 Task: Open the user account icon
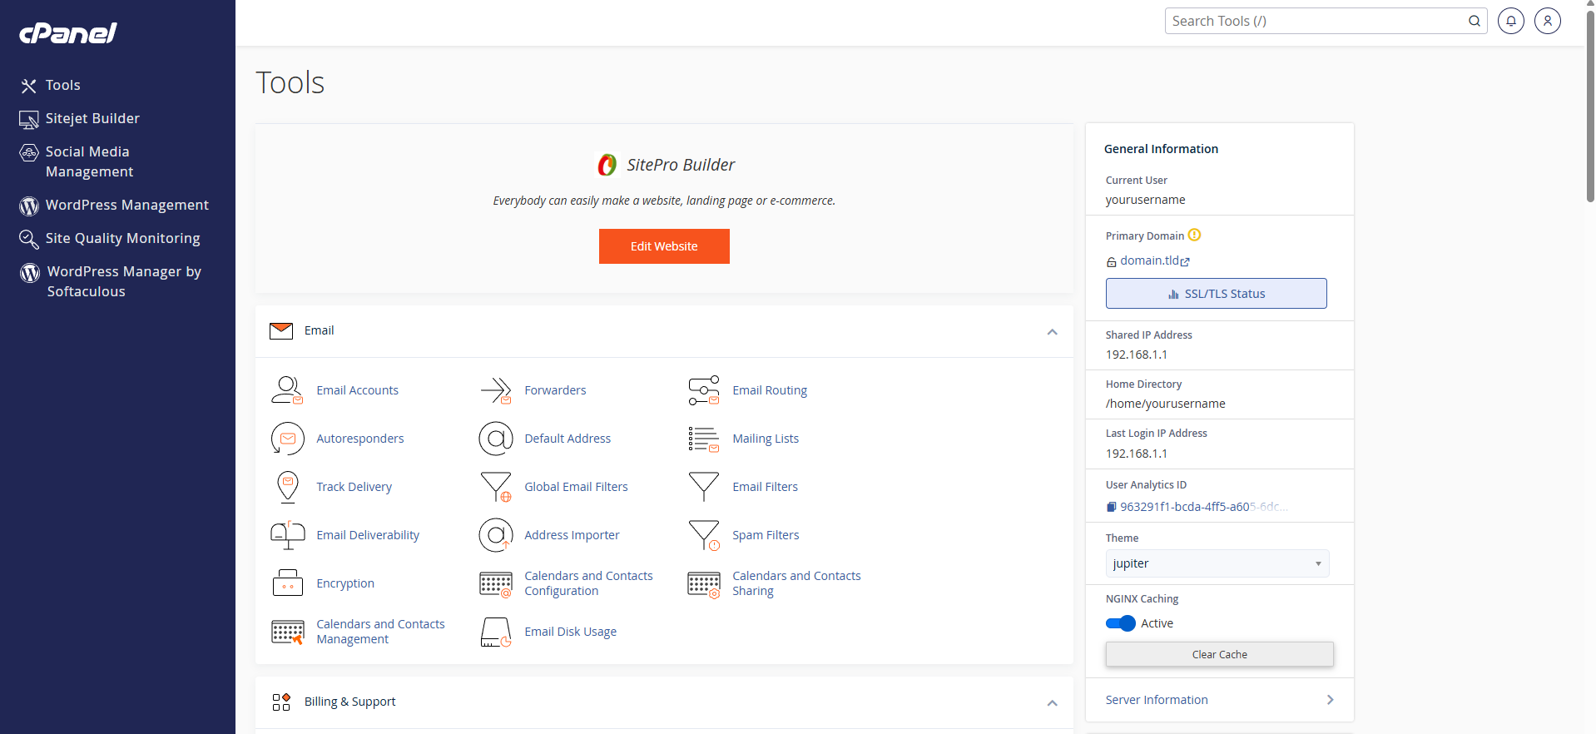(x=1548, y=21)
